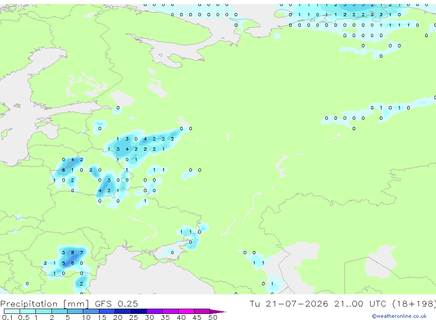Image resolution: width=436 pixels, height=320 pixels.
Task: Pick the legend swatch between 1 and 2
Action: (x=44, y=311)
